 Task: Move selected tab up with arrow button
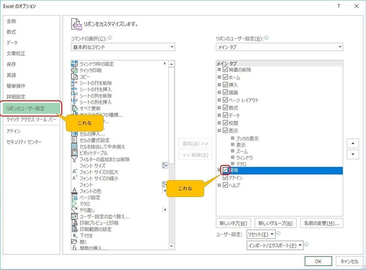(353, 143)
